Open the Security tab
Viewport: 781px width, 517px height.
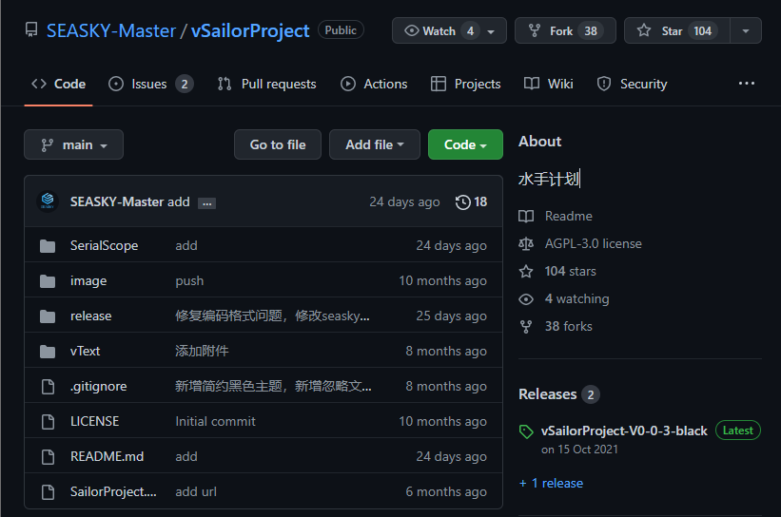pyautogui.click(x=632, y=84)
